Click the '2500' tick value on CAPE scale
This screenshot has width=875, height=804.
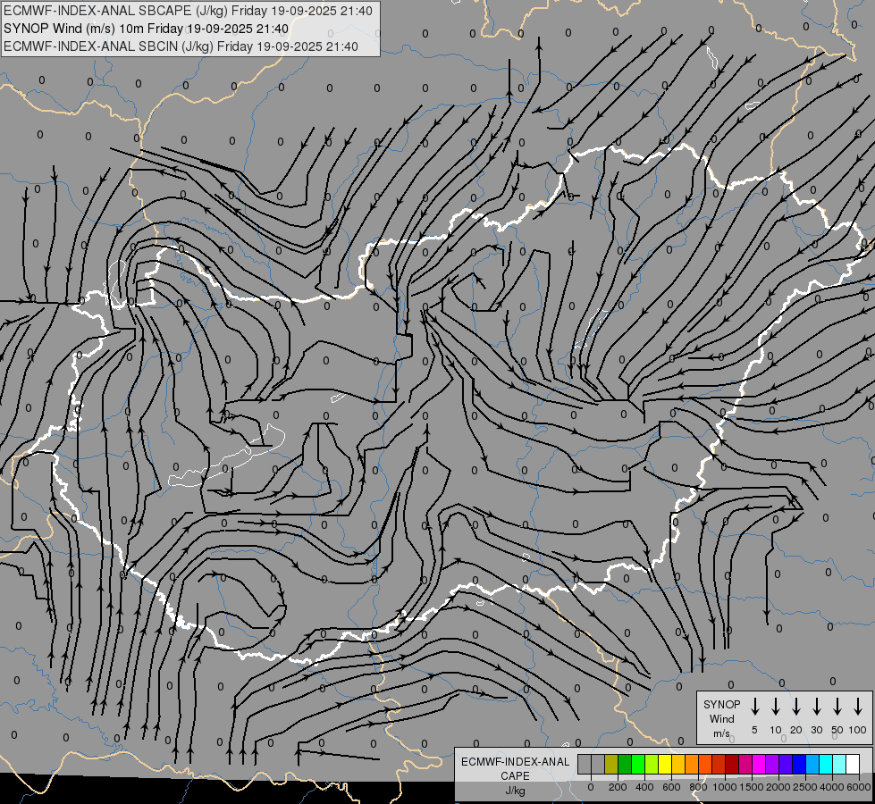pyautogui.click(x=805, y=787)
